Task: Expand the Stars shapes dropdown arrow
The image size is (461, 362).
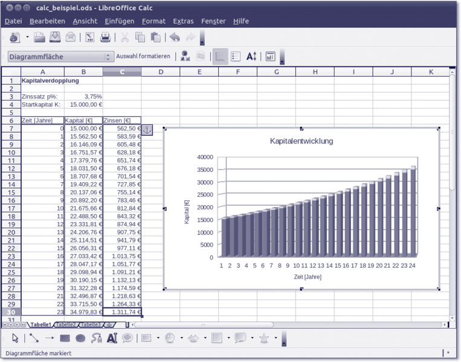Action: coord(275,338)
